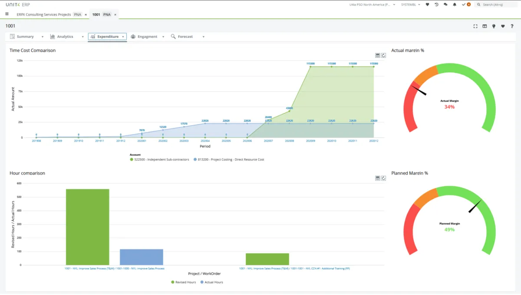The image size is (521, 295).
Task: Click the question mark help icon
Action: point(512,27)
